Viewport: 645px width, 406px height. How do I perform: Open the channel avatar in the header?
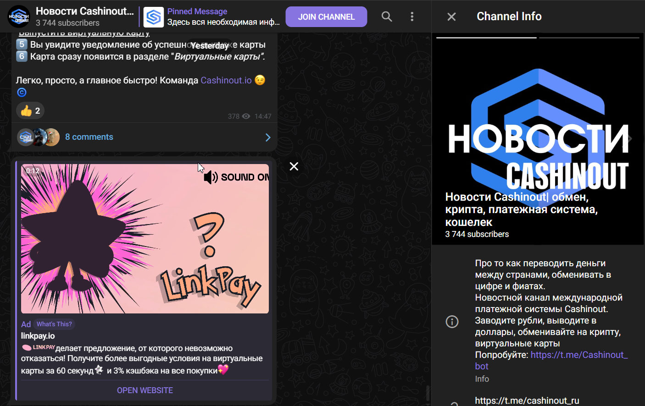(19, 16)
